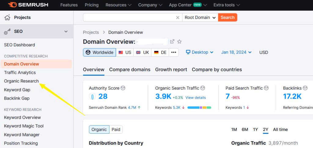This screenshot has width=313, height=148.
Task: Open Position Tracking in sidebar
Action: point(21,143)
